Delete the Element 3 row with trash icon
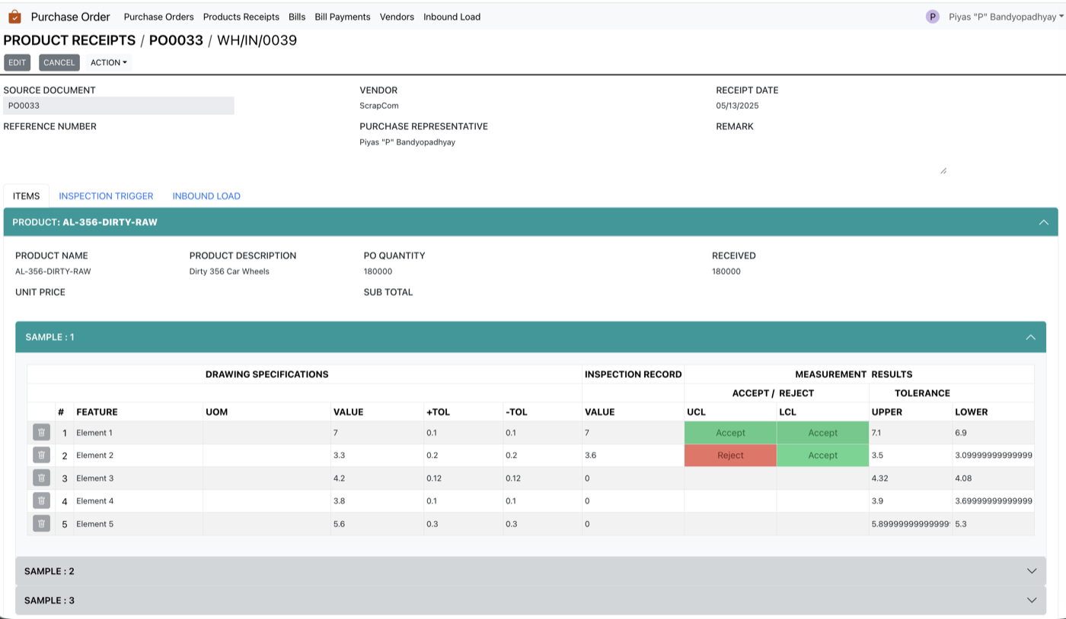 tap(41, 478)
